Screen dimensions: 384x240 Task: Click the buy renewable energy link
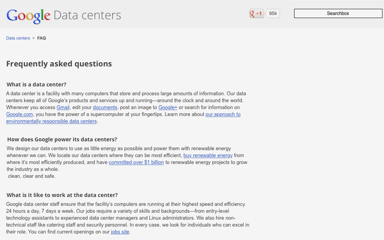208,155
